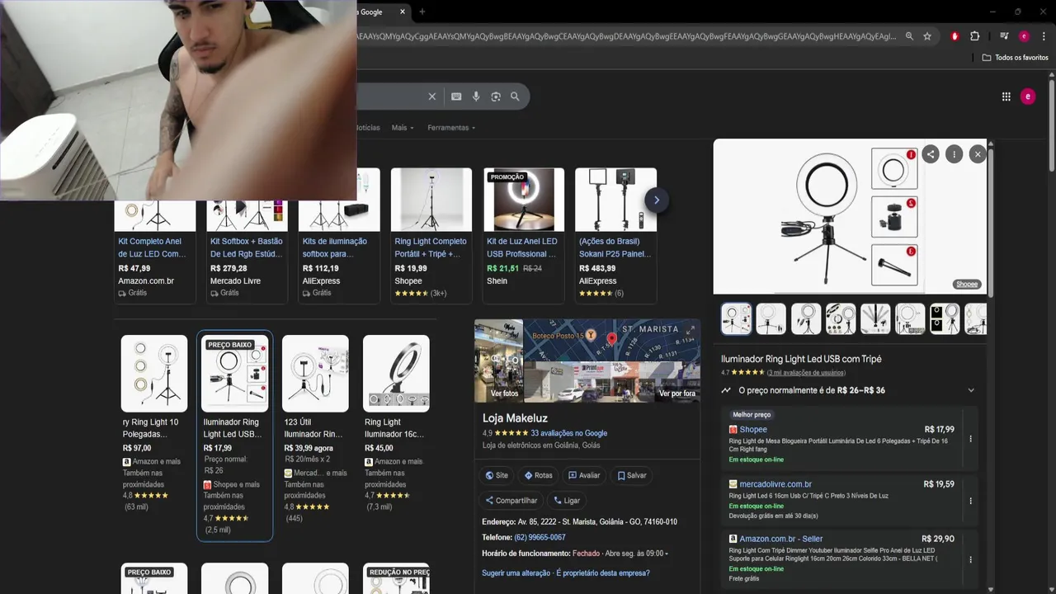
Task: Select the first product thumbnail in the gallery
Action: (x=736, y=318)
